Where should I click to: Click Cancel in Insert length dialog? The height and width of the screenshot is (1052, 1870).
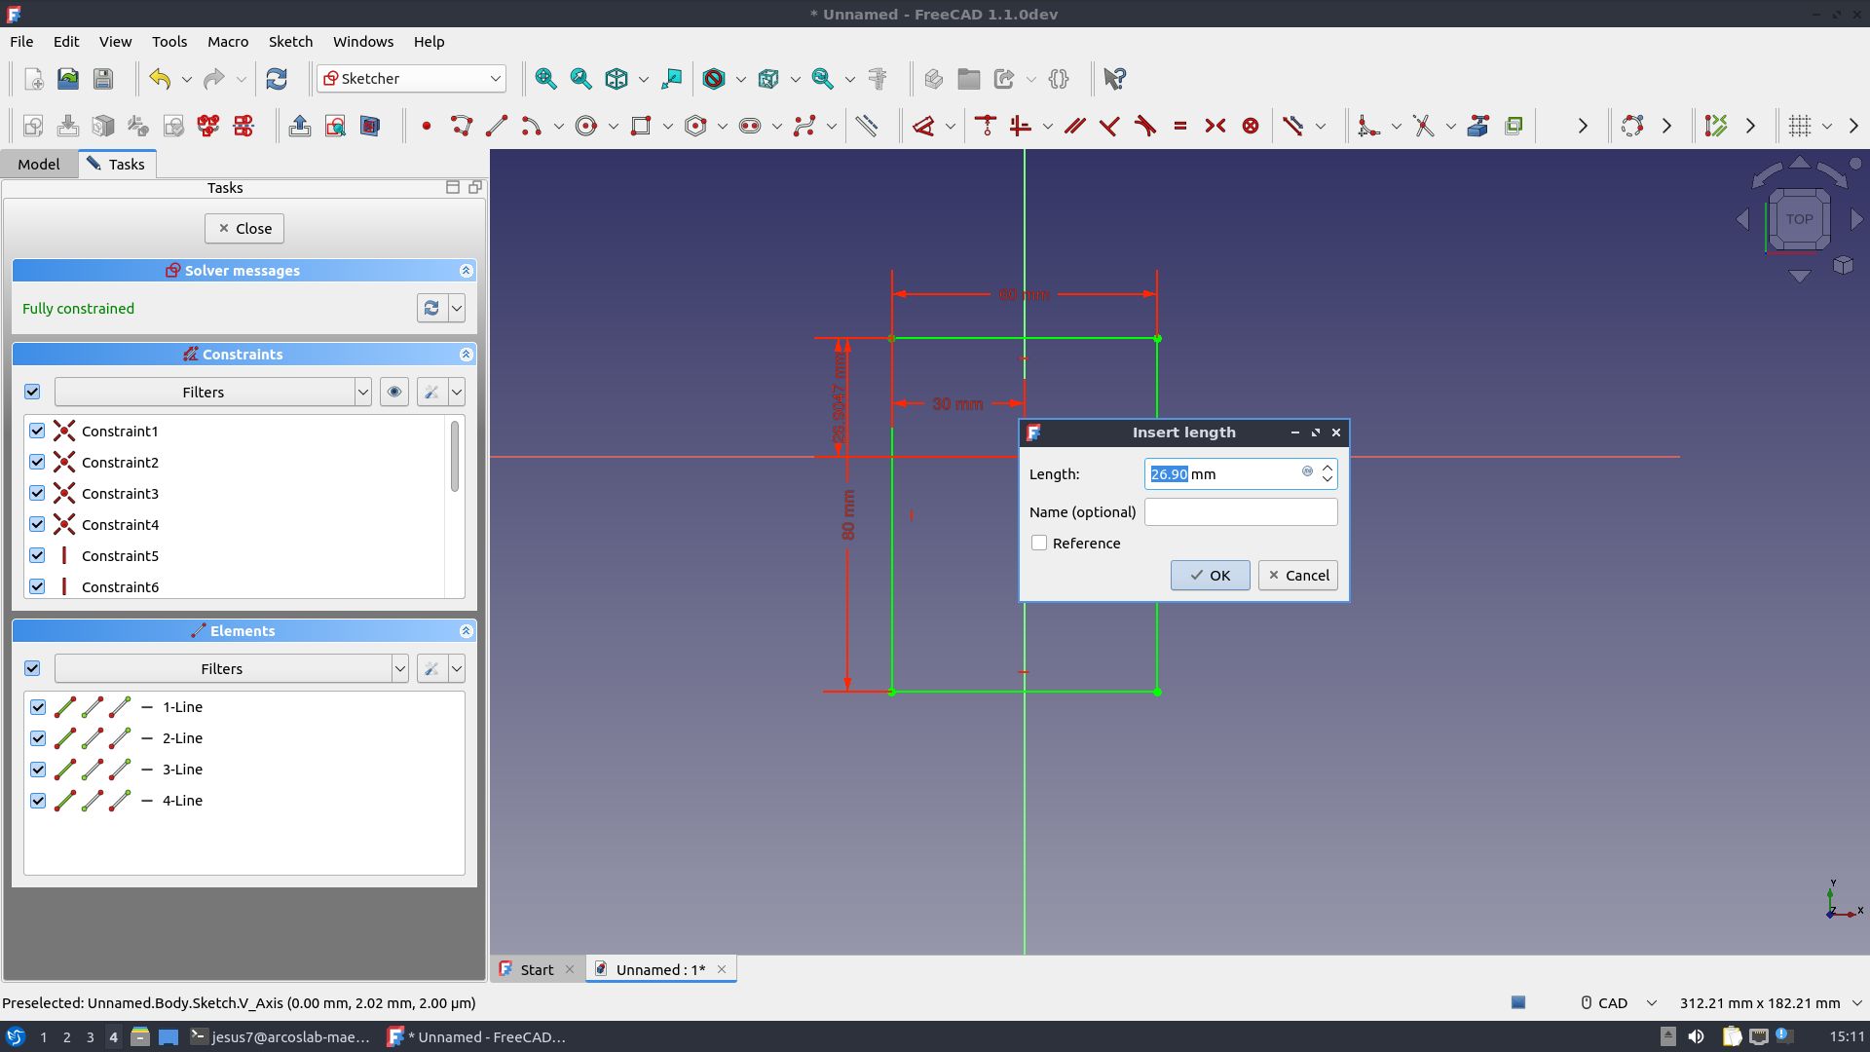(x=1297, y=576)
